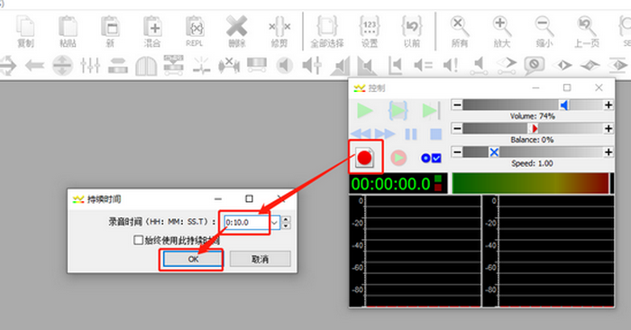Click the Delete (删除) X icon

(236, 32)
